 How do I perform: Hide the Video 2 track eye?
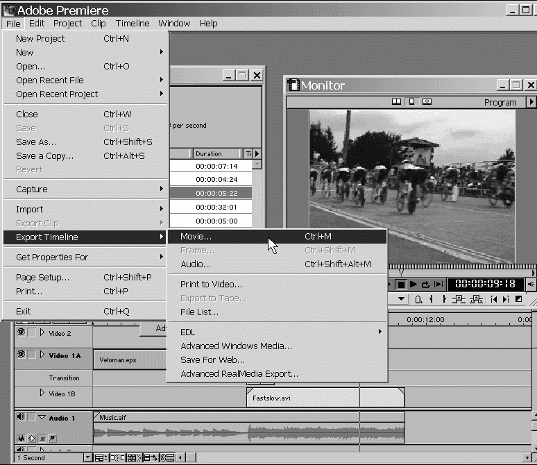tap(21, 333)
